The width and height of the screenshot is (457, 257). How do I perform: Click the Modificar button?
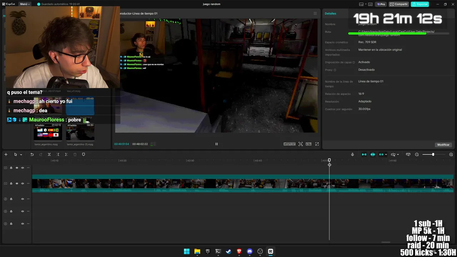tap(443, 145)
